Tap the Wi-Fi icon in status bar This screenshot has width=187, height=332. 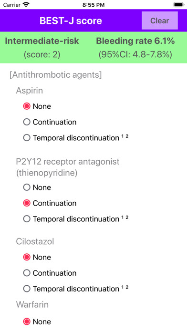pos(26,4)
